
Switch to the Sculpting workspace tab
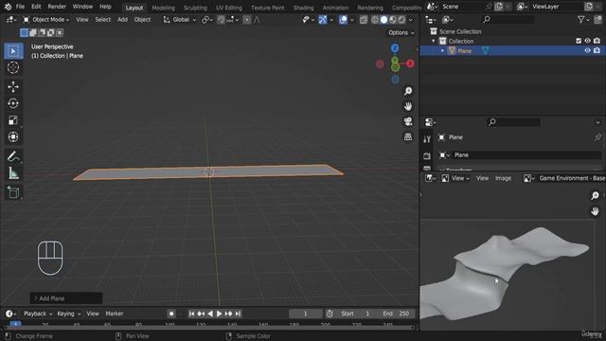[x=195, y=8]
